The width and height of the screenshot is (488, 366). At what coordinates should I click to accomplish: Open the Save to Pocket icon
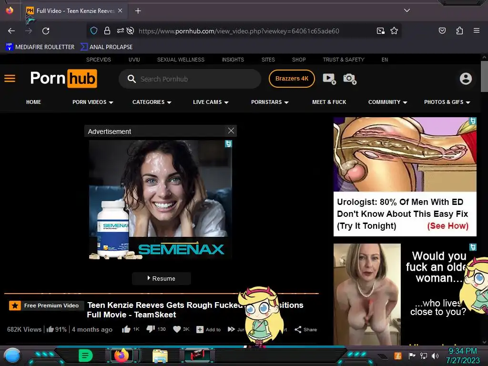(x=442, y=30)
